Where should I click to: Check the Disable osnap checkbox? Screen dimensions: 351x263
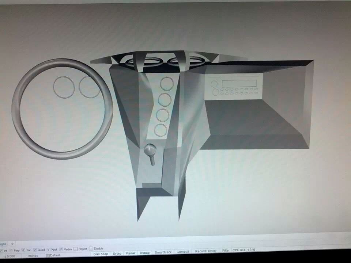point(91,249)
